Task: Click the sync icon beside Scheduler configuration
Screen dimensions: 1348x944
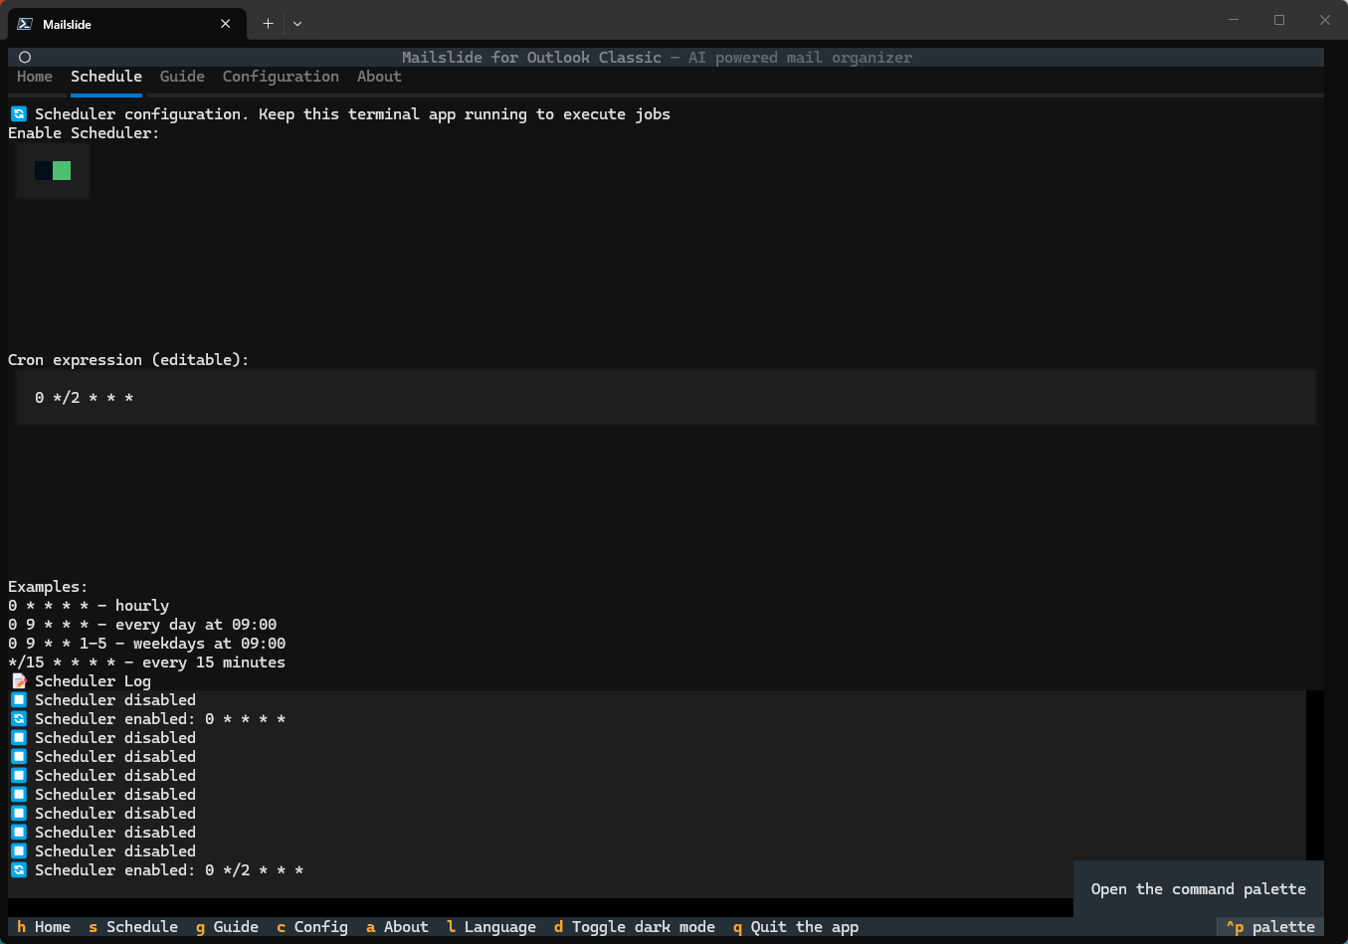Action: pos(19,114)
